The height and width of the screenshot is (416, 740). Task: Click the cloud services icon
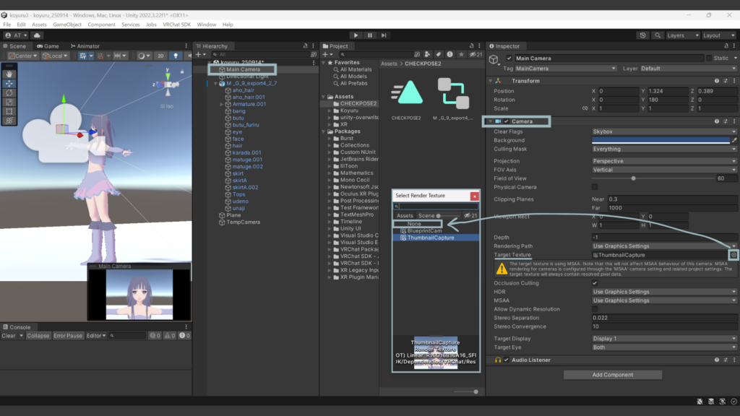(x=36, y=35)
